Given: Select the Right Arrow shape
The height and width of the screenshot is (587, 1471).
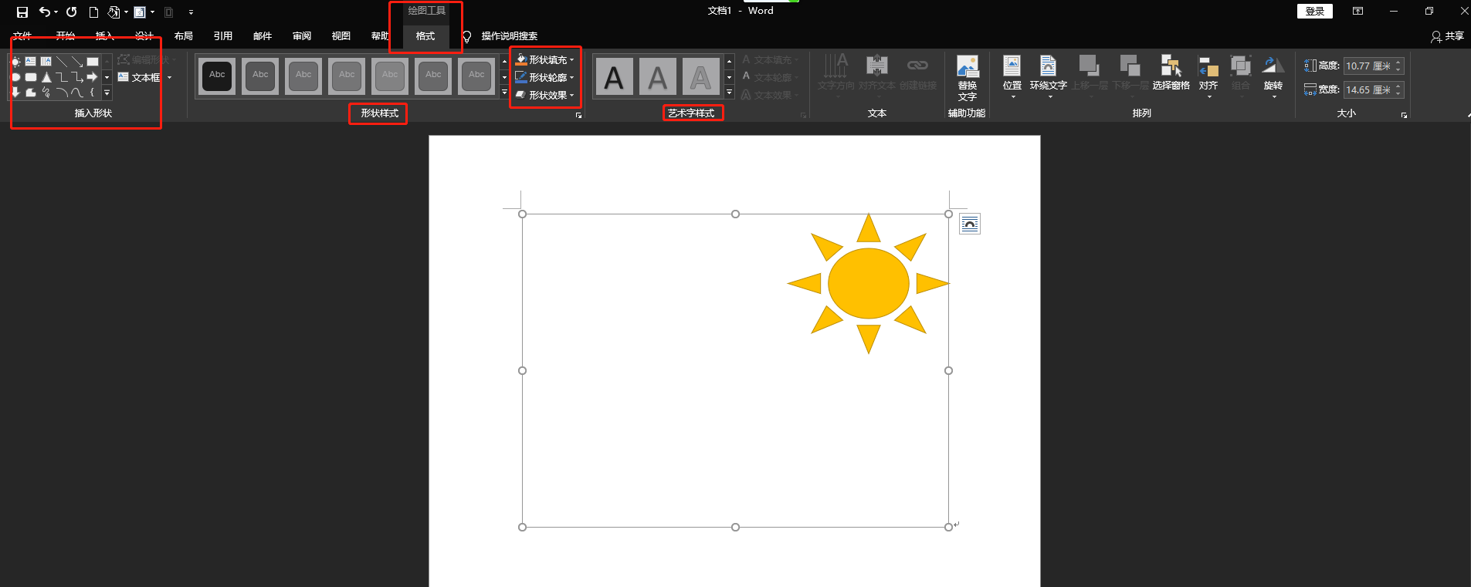Looking at the screenshot, I should [92, 77].
